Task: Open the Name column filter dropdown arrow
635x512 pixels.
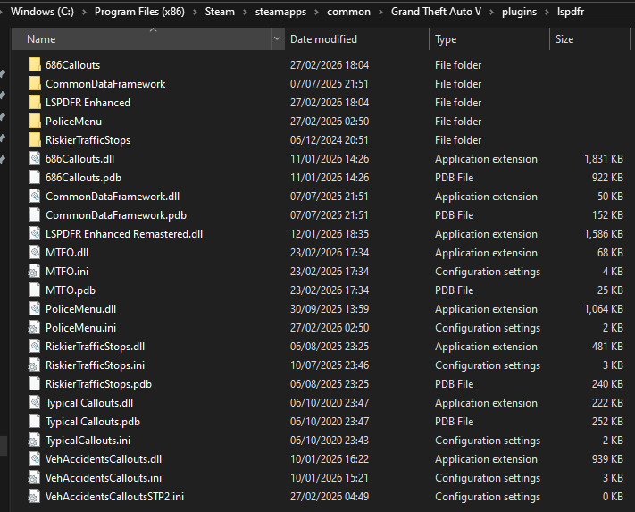Action: pyautogui.click(x=278, y=39)
